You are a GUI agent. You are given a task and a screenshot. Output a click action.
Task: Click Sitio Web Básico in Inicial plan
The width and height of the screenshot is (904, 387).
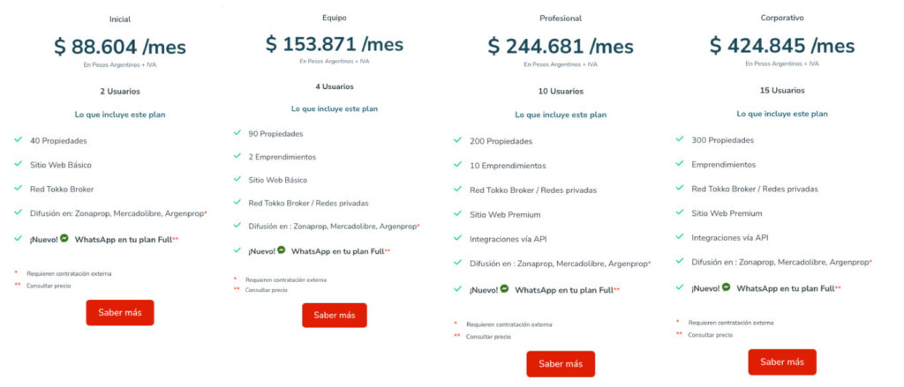tap(61, 164)
